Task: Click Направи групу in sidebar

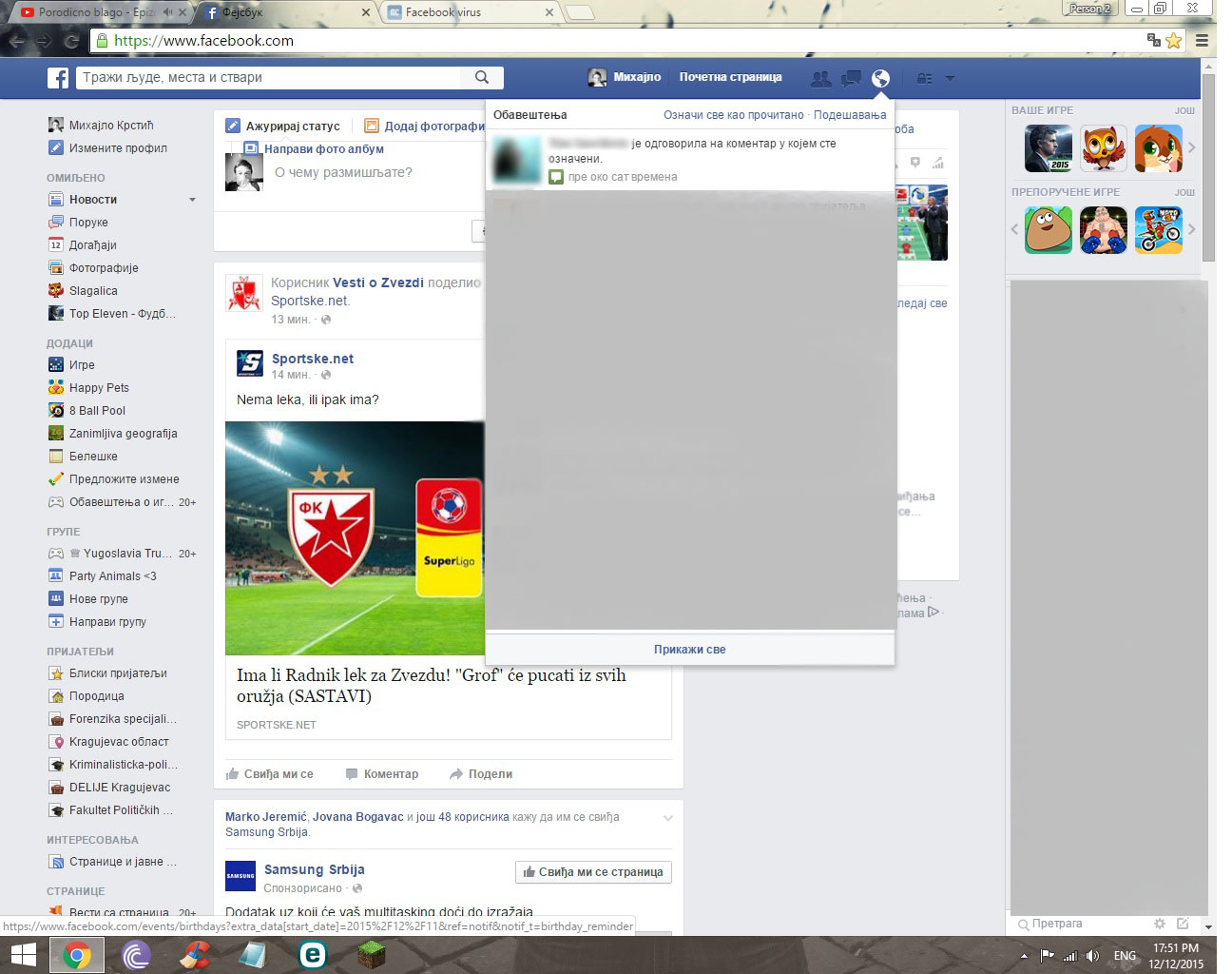Action: (97, 622)
